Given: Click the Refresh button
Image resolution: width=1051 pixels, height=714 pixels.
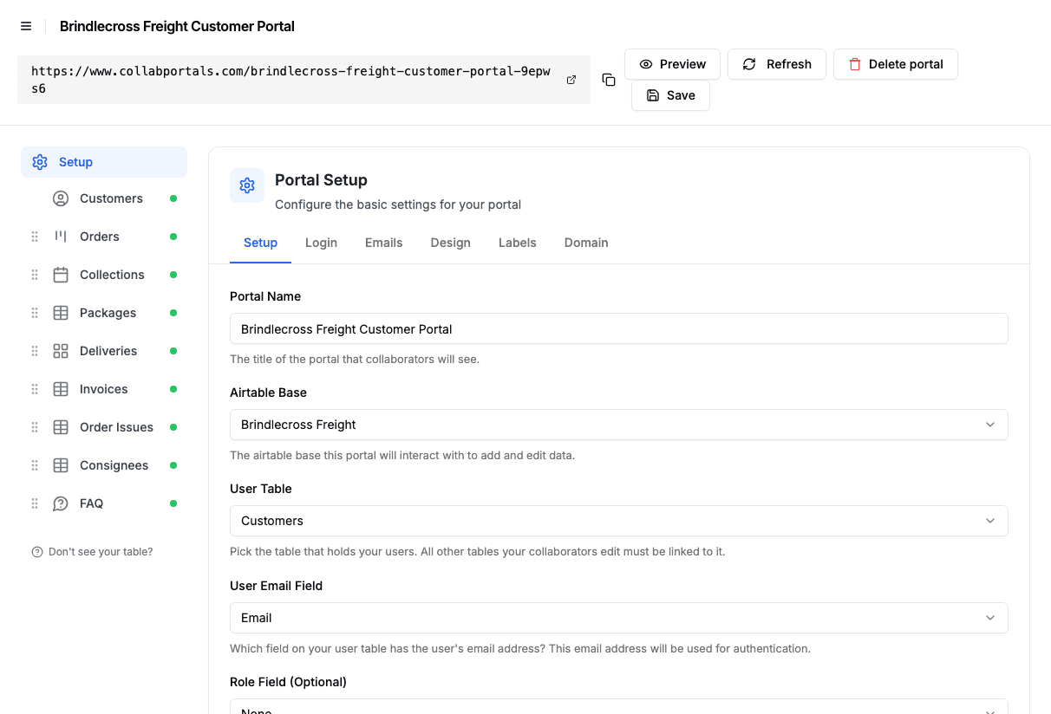Looking at the screenshot, I should click(777, 64).
